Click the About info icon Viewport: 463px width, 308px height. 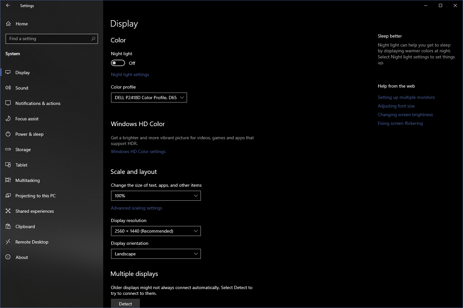pos(8,257)
